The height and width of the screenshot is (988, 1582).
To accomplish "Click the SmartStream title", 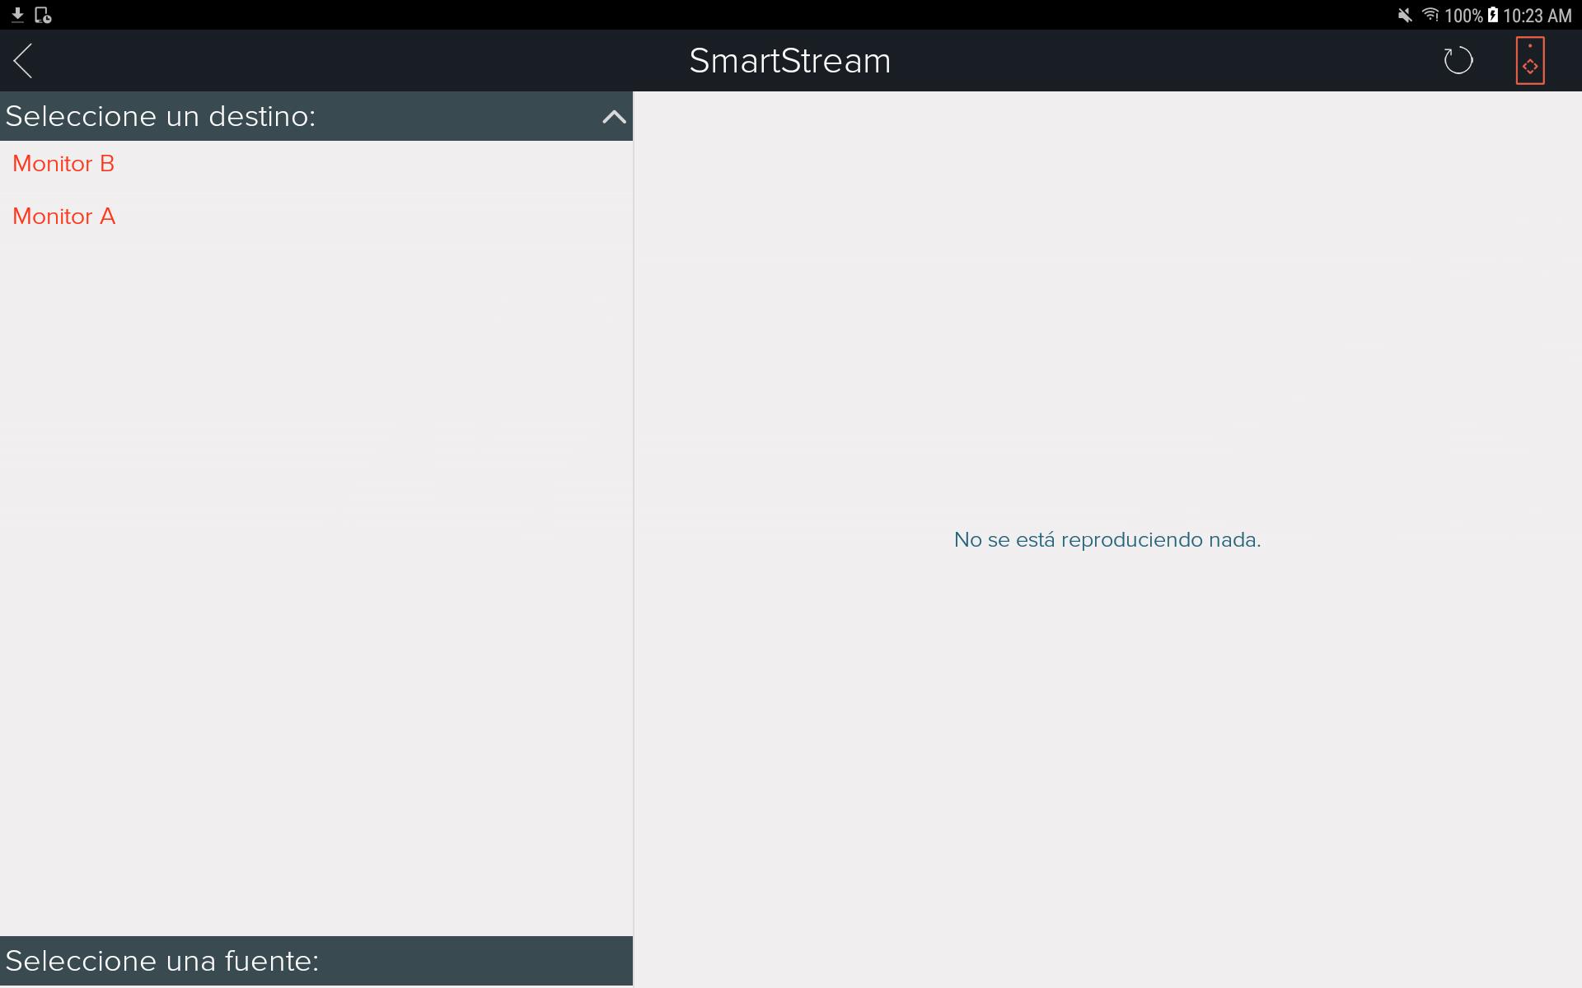I will tap(790, 61).
